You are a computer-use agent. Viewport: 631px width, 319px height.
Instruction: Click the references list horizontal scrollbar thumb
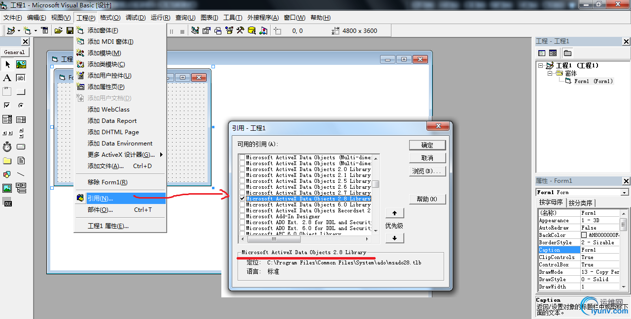[274, 239]
